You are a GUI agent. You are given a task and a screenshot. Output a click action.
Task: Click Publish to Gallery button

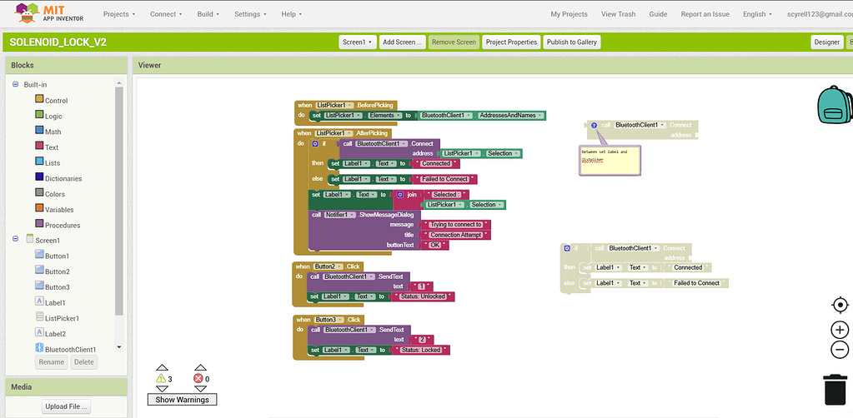[571, 42]
